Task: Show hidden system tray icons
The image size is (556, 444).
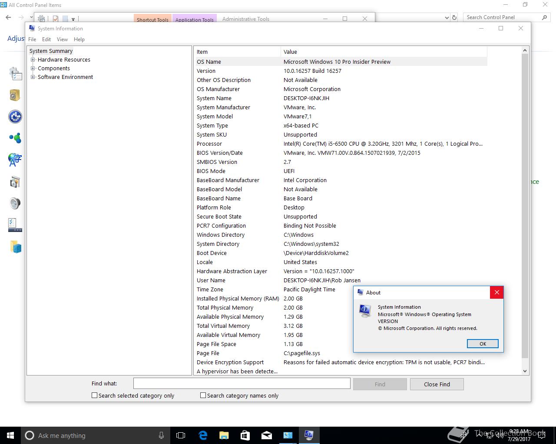Action: click(x=479, y=434)
